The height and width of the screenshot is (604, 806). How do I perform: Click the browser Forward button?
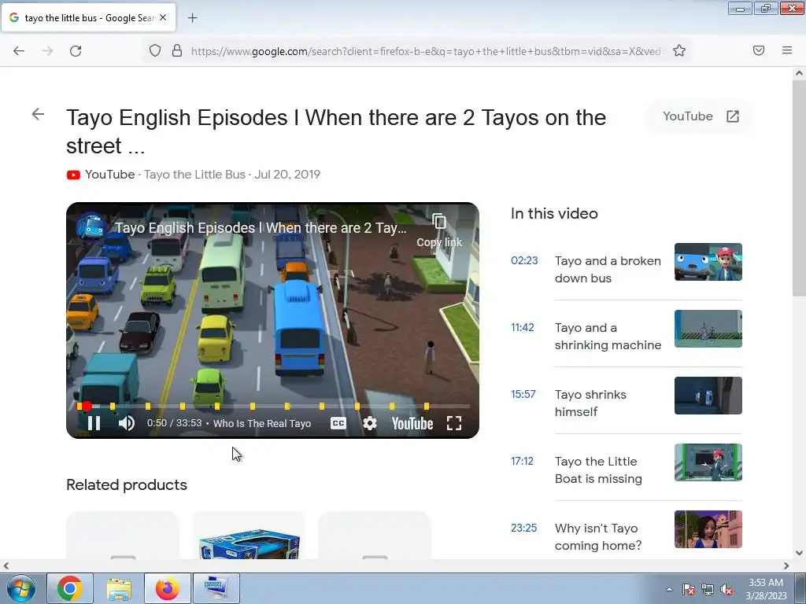(47, 51)
